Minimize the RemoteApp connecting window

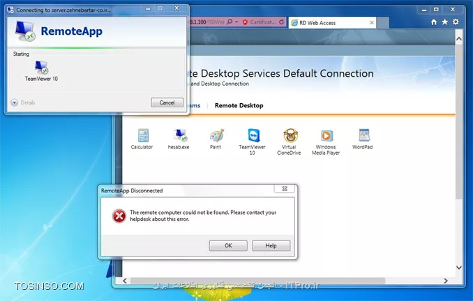(x=148, y=8)
